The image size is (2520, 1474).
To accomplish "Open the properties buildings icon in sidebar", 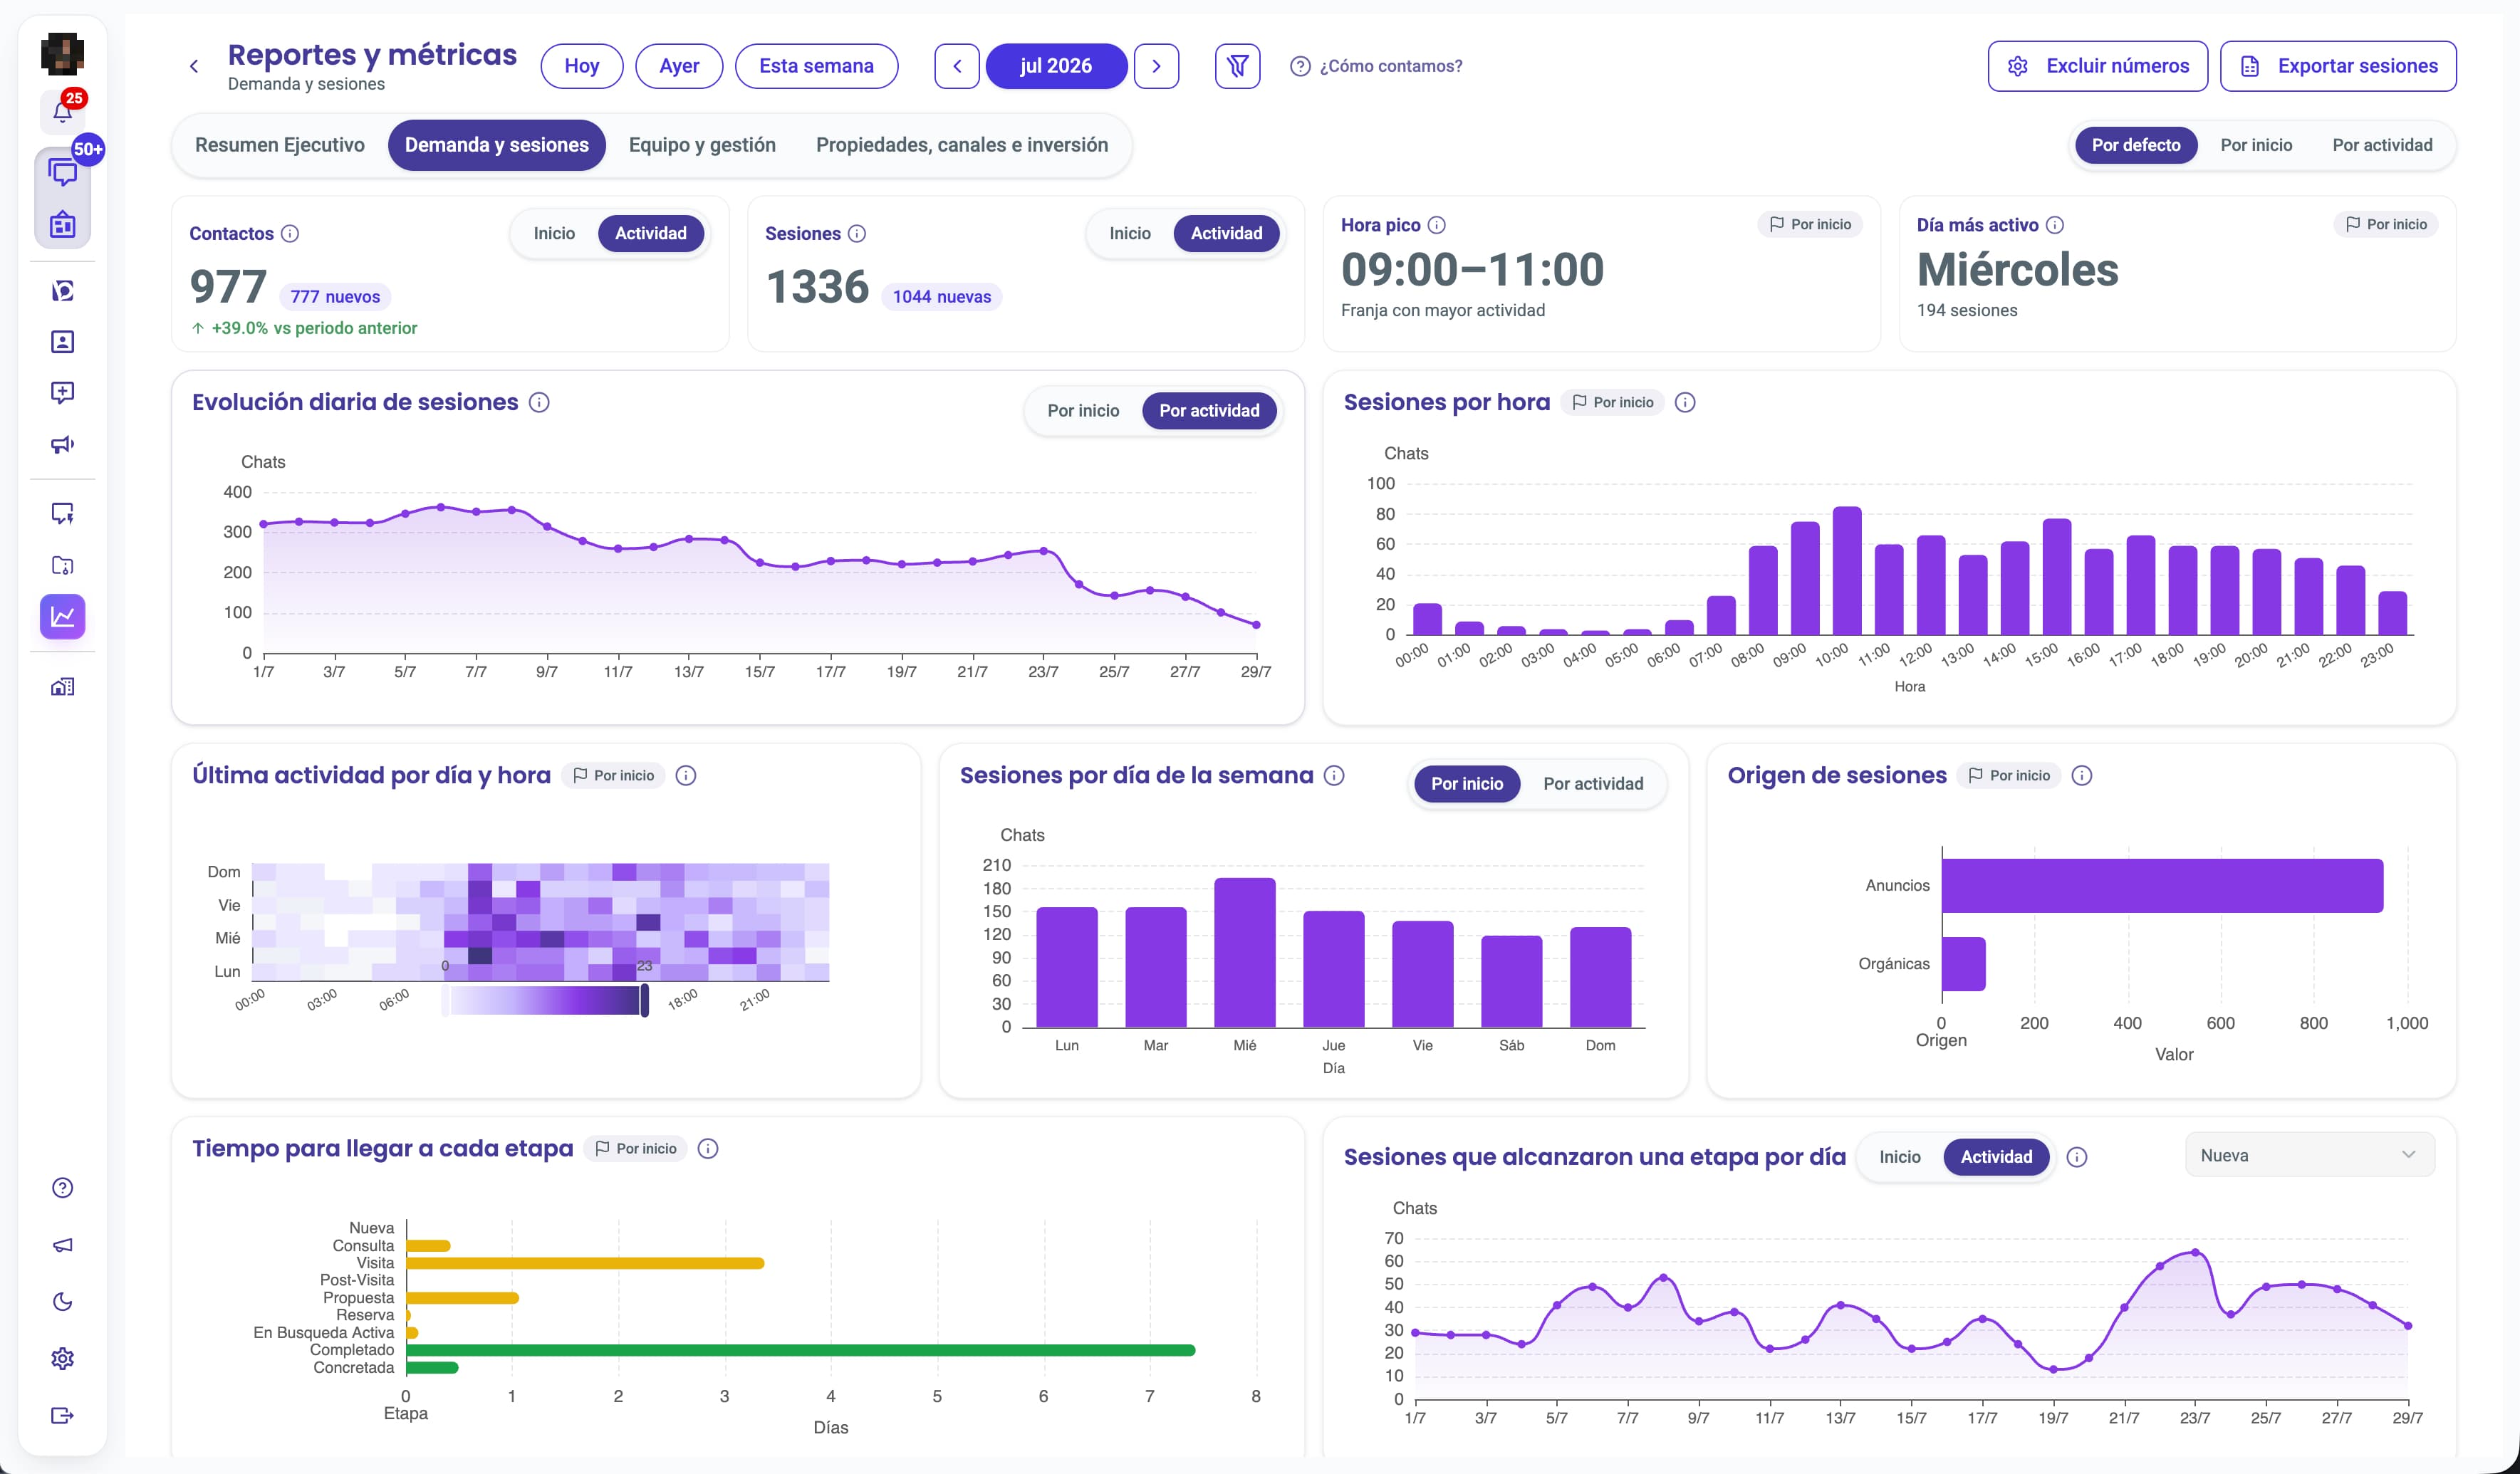I will pyautogui.click(x=62, y=687).
